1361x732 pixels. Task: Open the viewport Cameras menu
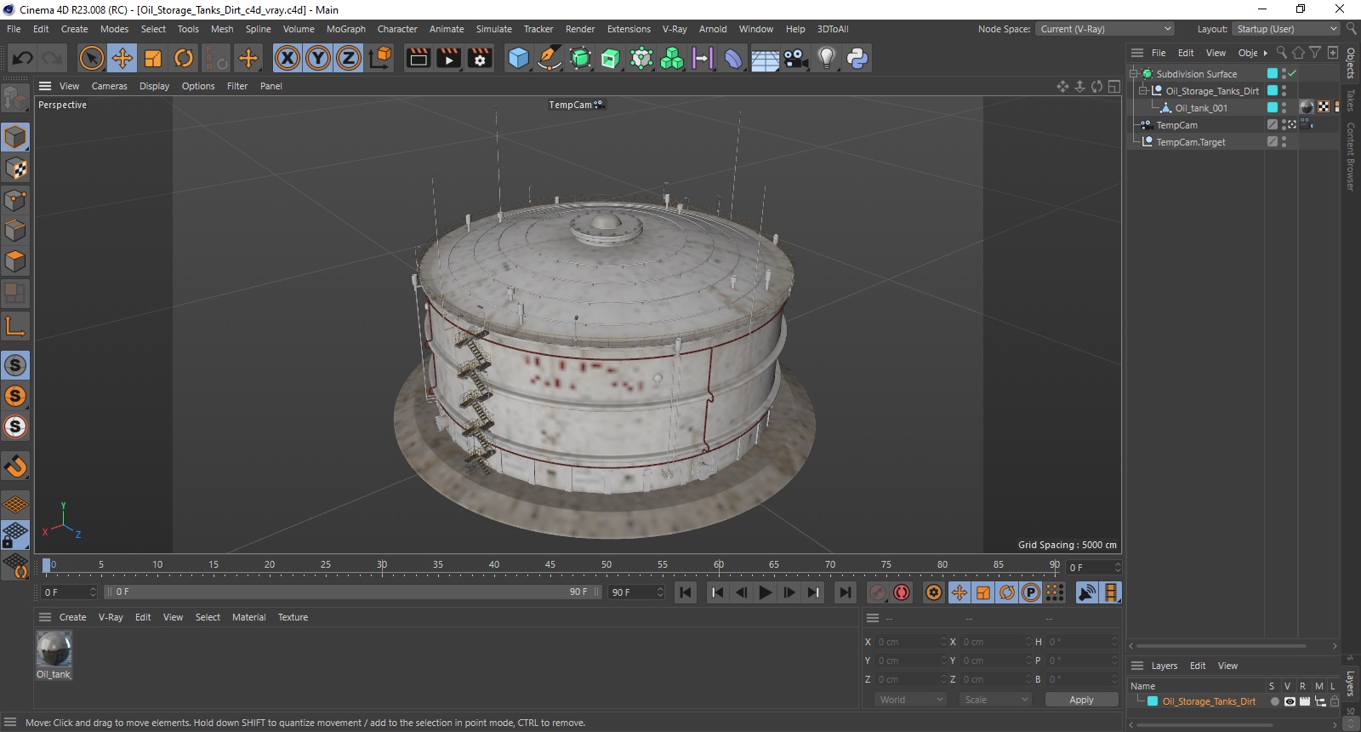109,86
